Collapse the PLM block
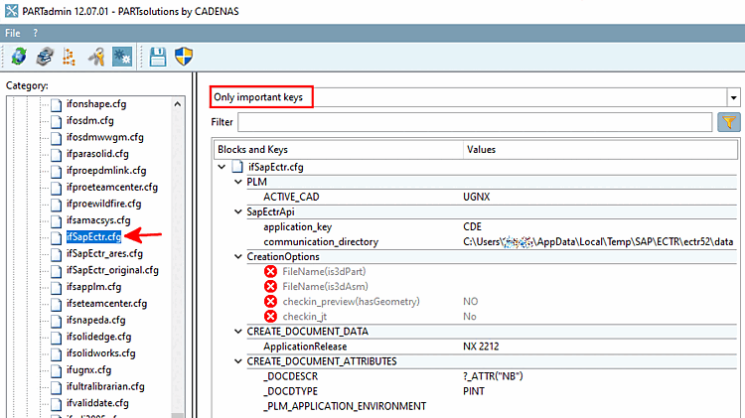This screenshot has height=418, width=745. click(x=238, y=182)
